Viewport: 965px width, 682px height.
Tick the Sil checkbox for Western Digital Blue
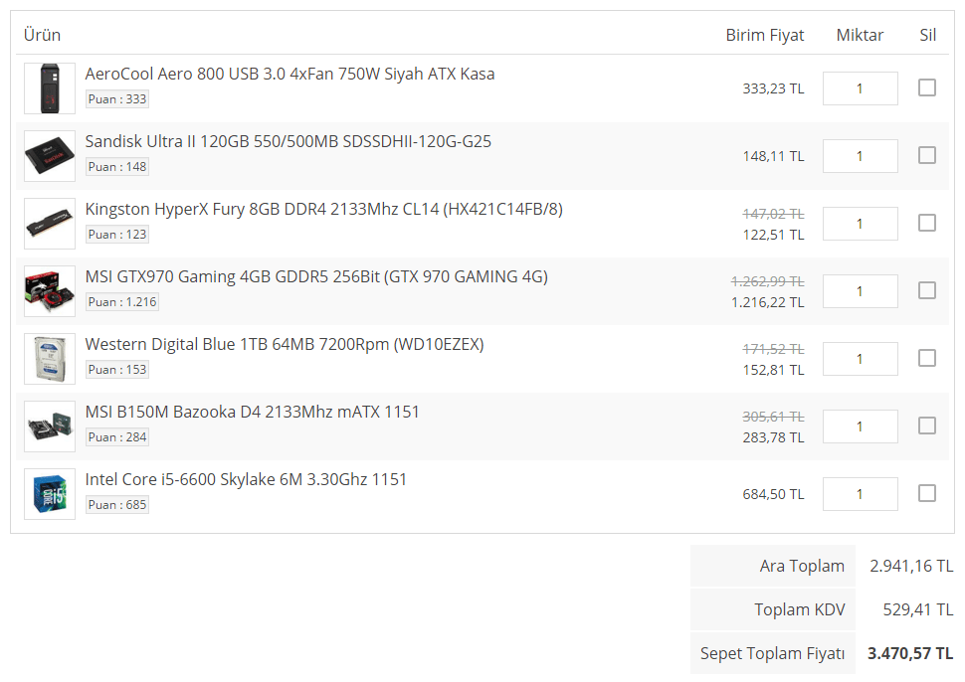click(927, 359)
